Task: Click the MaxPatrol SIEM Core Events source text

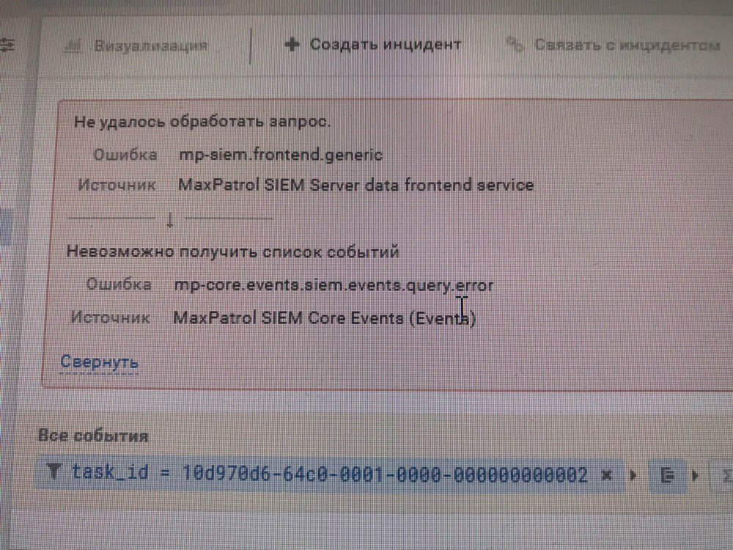Action: [x=325, y=318]
